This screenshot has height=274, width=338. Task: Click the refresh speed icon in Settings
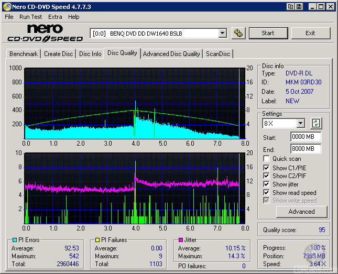[x=316, y=124]
